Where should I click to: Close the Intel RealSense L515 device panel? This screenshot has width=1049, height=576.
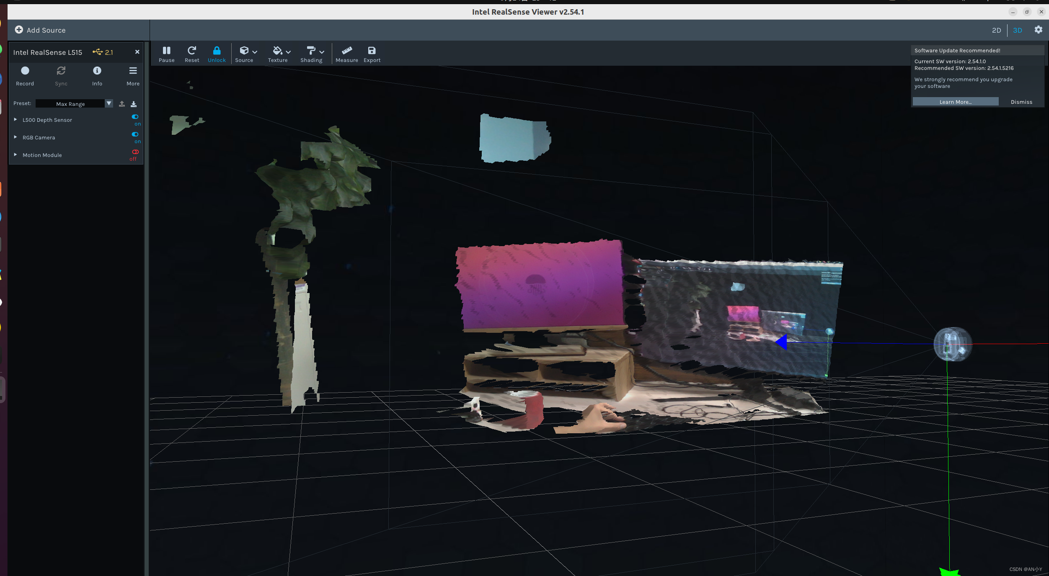pos(137,52)
